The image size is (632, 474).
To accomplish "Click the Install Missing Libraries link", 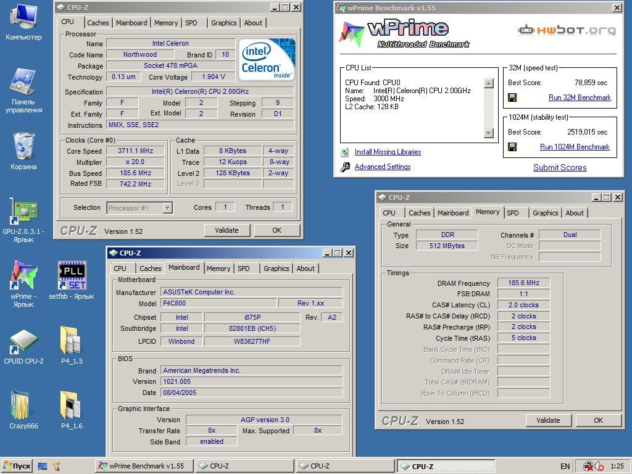I will (x=388, y=152).
